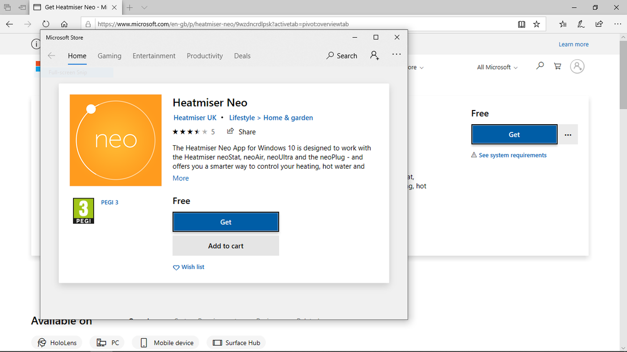Open the Home & garden category link
Image resolution: width=627 pixels, height=352 pixels.
288,118
